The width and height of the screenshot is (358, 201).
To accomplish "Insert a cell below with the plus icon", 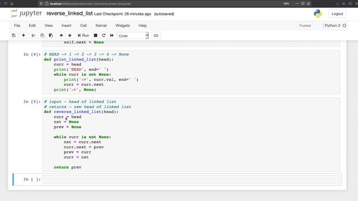I will click(23, 36).
